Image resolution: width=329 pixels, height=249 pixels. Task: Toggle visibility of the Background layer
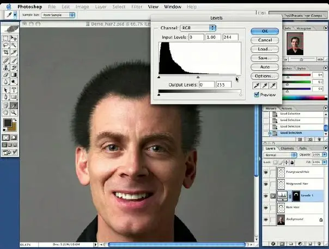click(266, 220)
